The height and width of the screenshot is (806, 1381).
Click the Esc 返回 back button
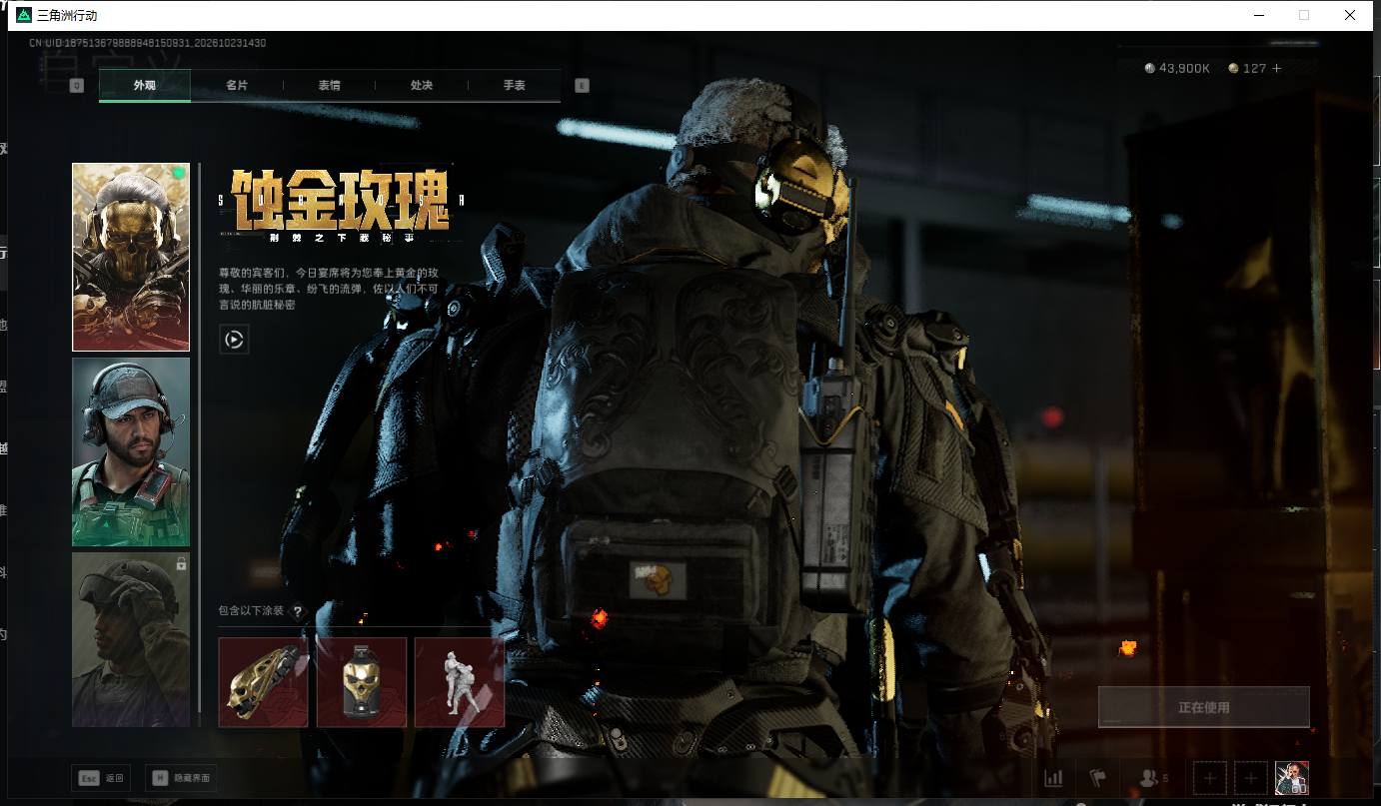tap(102, 778)
